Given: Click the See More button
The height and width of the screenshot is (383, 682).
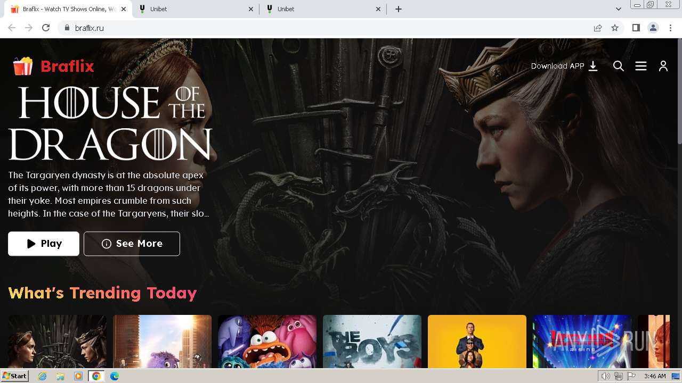Looking at the screenshot, I should click(132, 244).
